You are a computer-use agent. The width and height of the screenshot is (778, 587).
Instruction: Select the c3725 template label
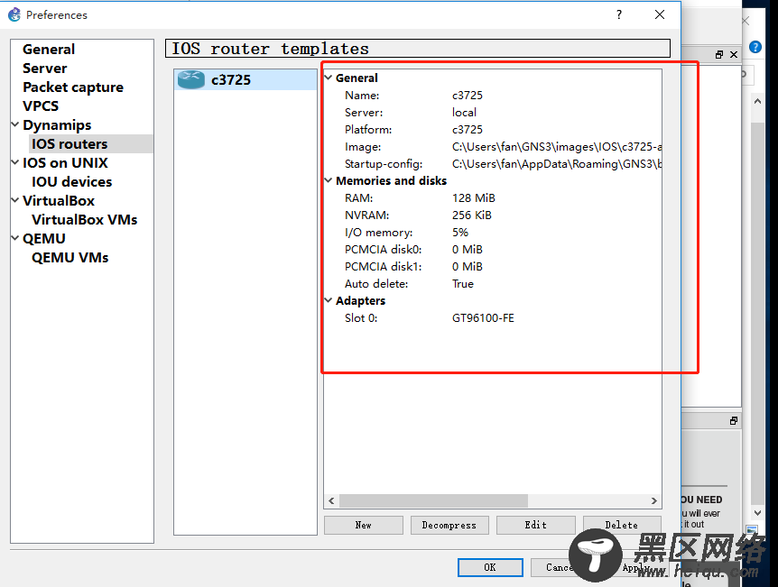(x=231, y=80)
